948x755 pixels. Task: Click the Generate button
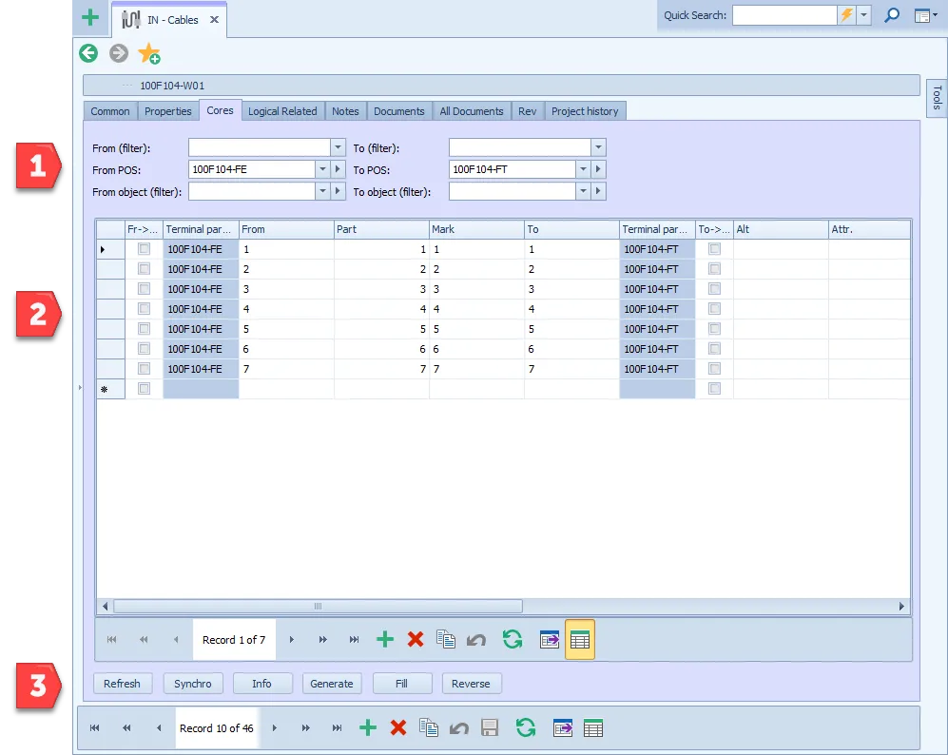331,684
